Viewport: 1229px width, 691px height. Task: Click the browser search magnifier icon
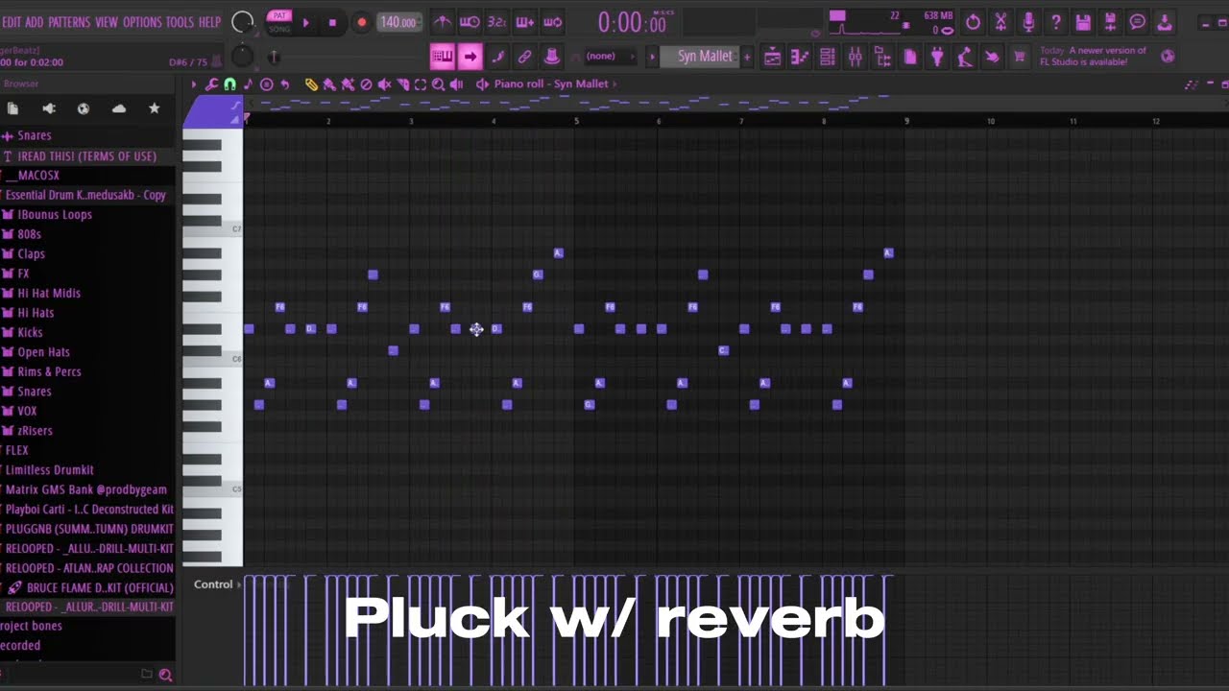165,675
